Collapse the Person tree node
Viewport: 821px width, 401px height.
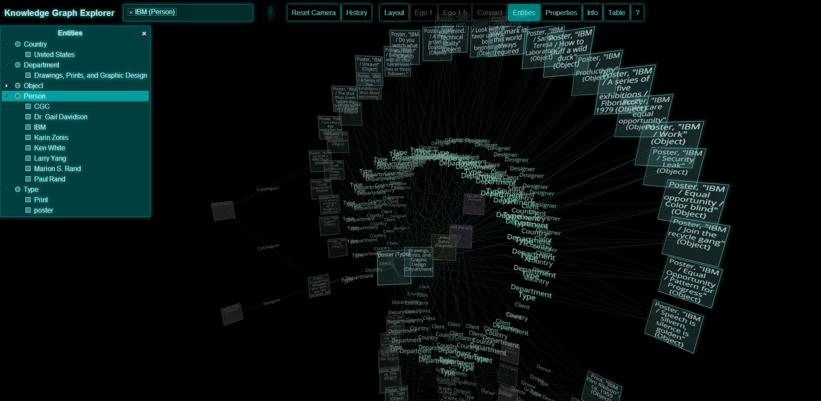6,96
